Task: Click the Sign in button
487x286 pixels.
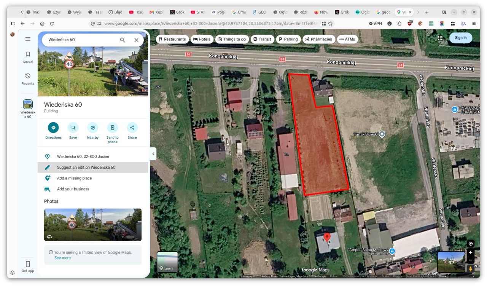Action: [x=461, y=38]
